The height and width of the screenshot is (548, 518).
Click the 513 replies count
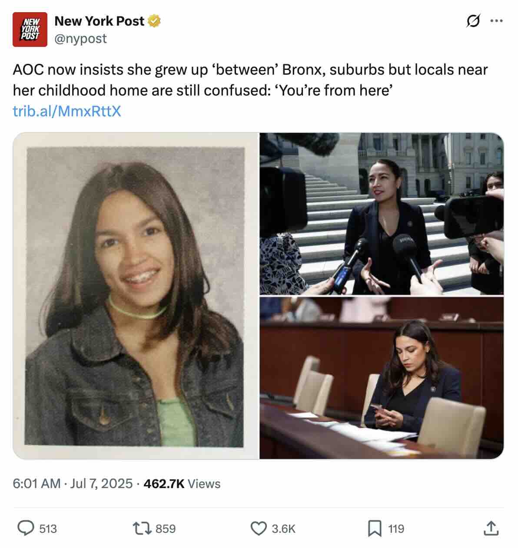[48, 528]
